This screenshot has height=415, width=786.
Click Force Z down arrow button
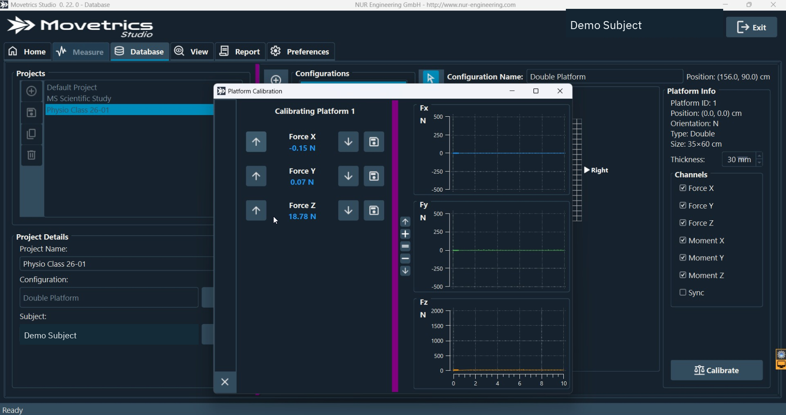coord(348,210)
